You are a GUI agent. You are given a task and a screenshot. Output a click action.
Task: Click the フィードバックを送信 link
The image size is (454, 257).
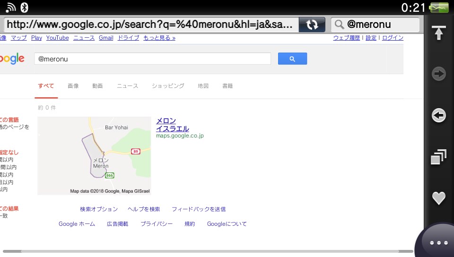pyautogui.click(x=199, y=209)
